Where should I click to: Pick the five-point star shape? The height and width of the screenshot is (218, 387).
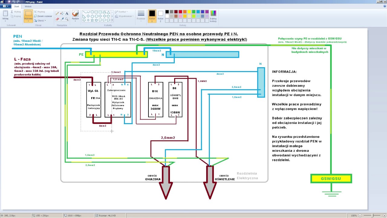coord(92,20)
